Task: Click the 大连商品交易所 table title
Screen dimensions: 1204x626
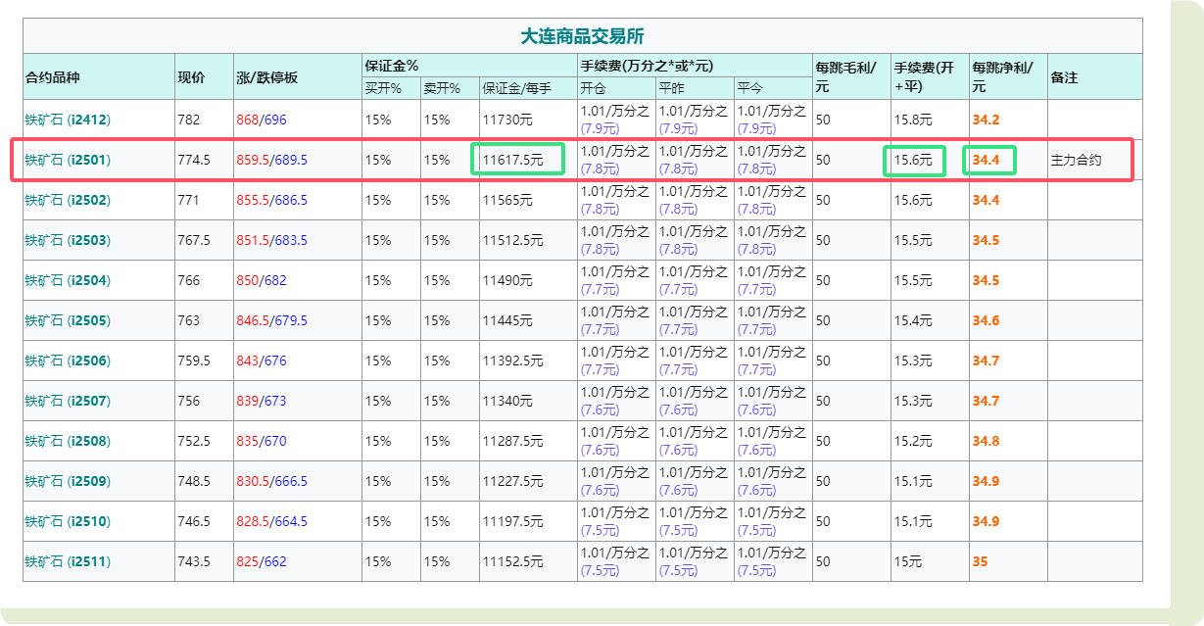Action: (x=582, y=36)
